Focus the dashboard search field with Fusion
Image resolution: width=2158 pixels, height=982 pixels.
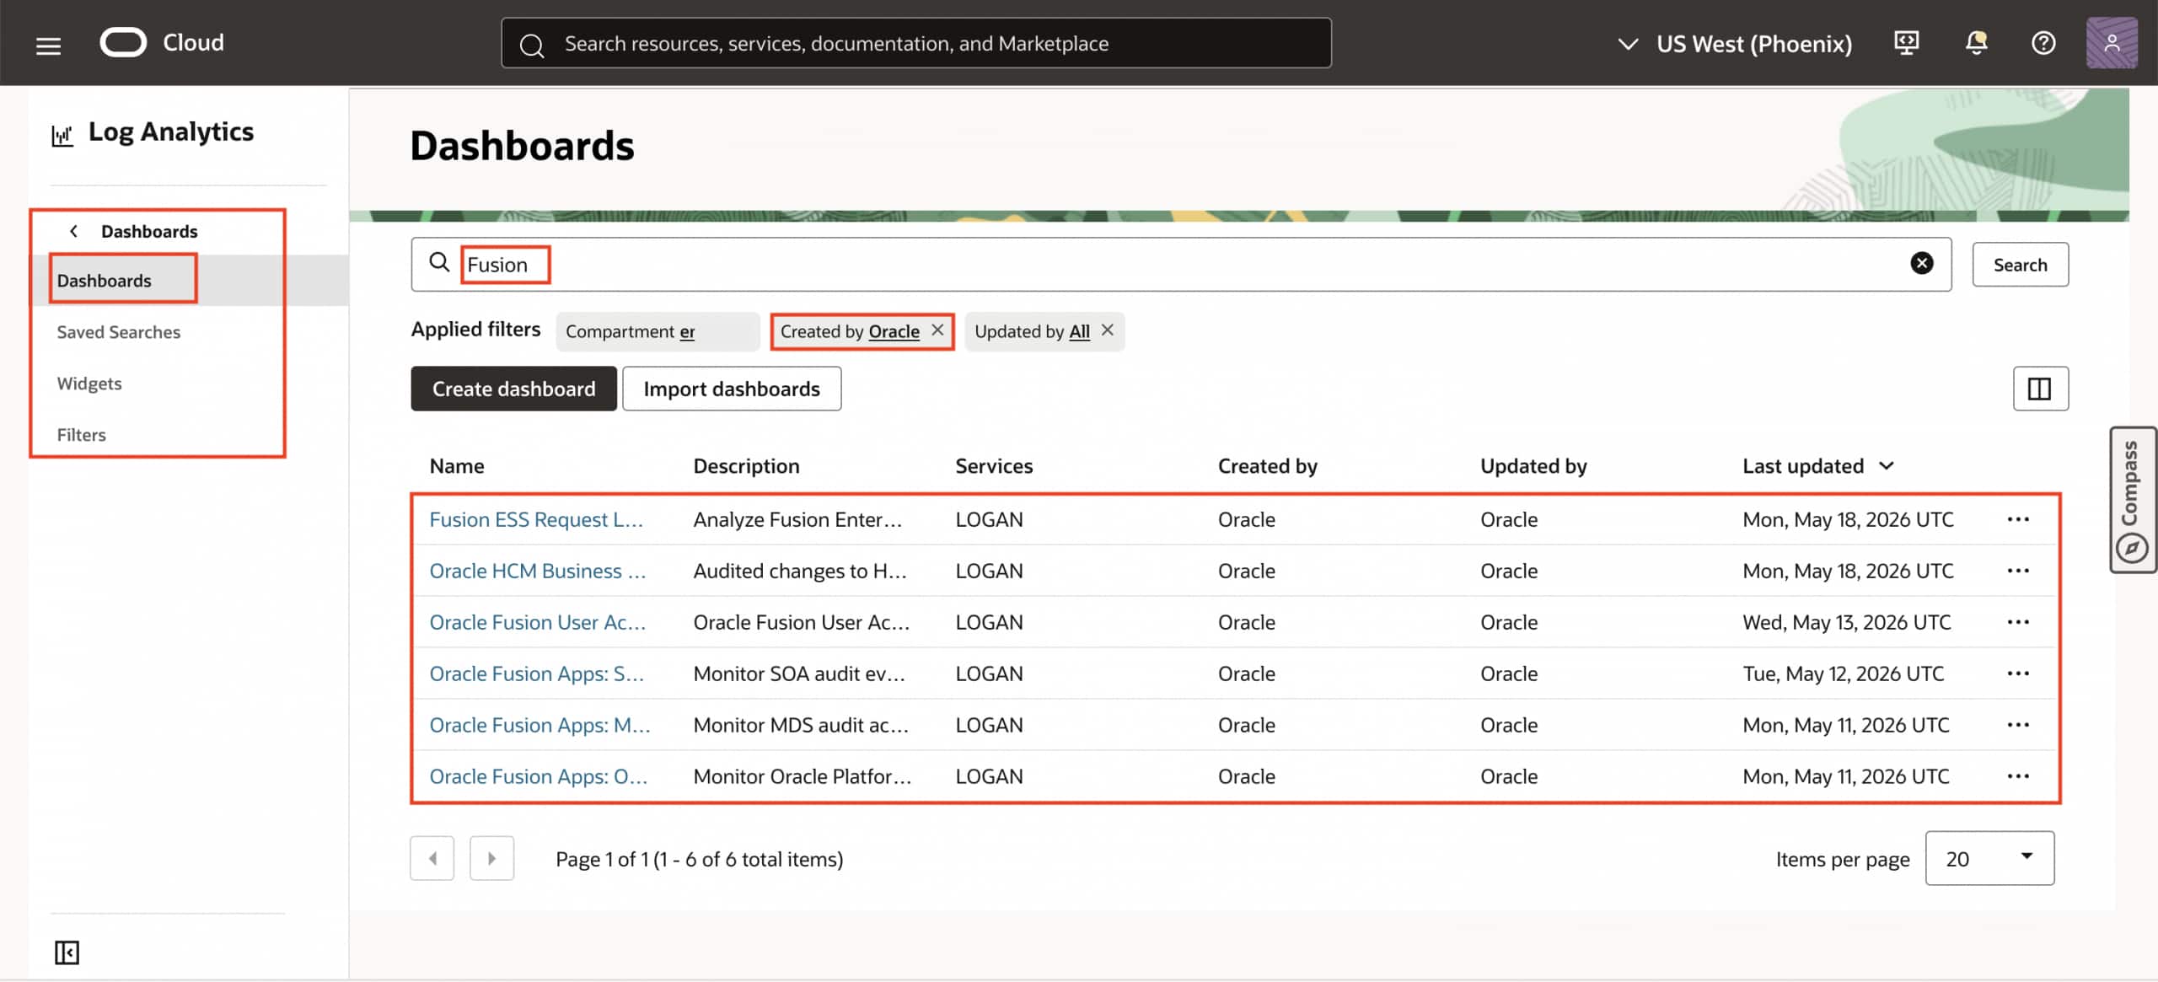[1181, 265]
